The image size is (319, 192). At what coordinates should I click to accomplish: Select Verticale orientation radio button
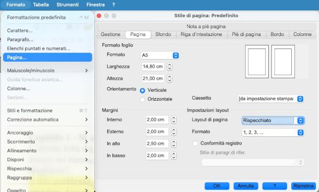[x=142, y=90]
